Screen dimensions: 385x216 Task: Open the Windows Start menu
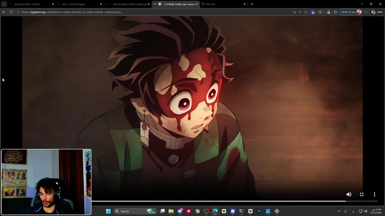click(108, 211)
